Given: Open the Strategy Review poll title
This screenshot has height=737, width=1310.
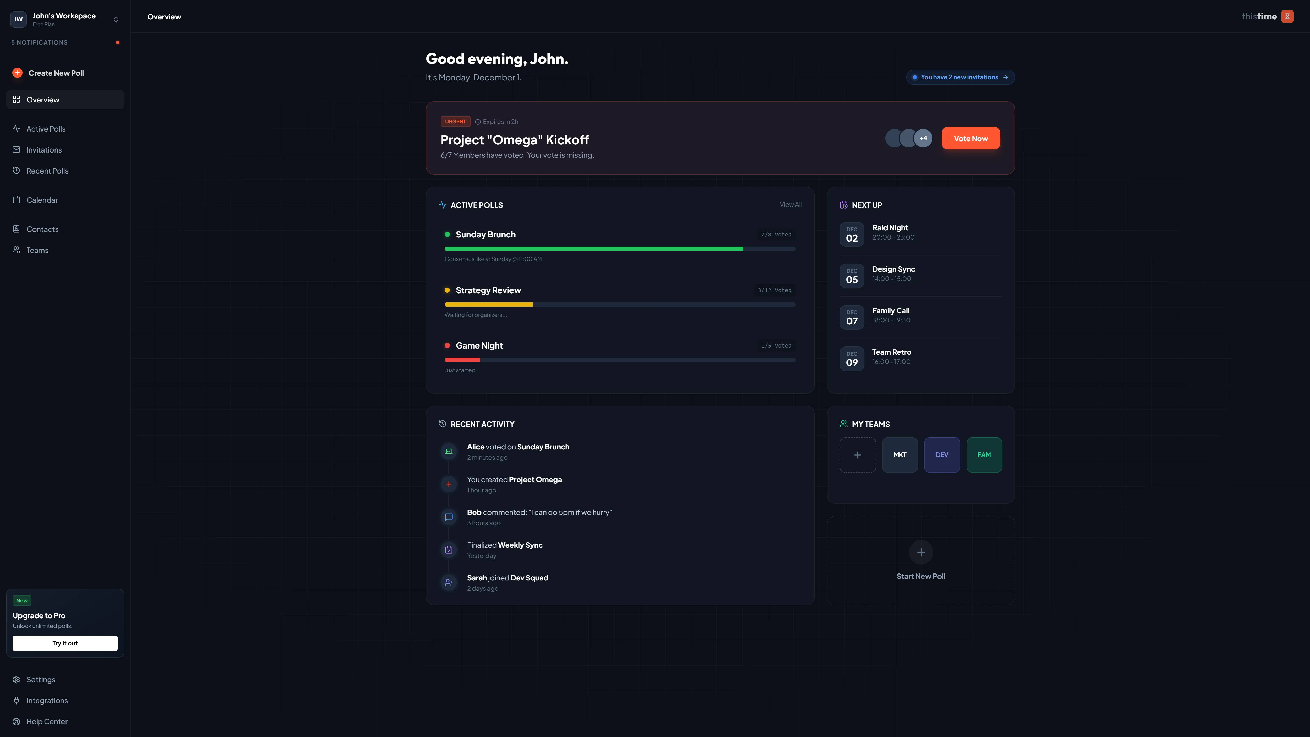Looking at the screenshot, I should point(488,290).
